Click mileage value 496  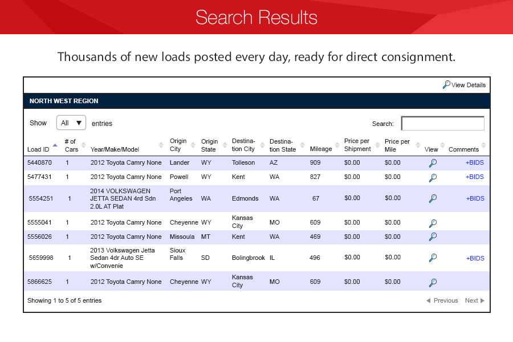coord(315,258)
